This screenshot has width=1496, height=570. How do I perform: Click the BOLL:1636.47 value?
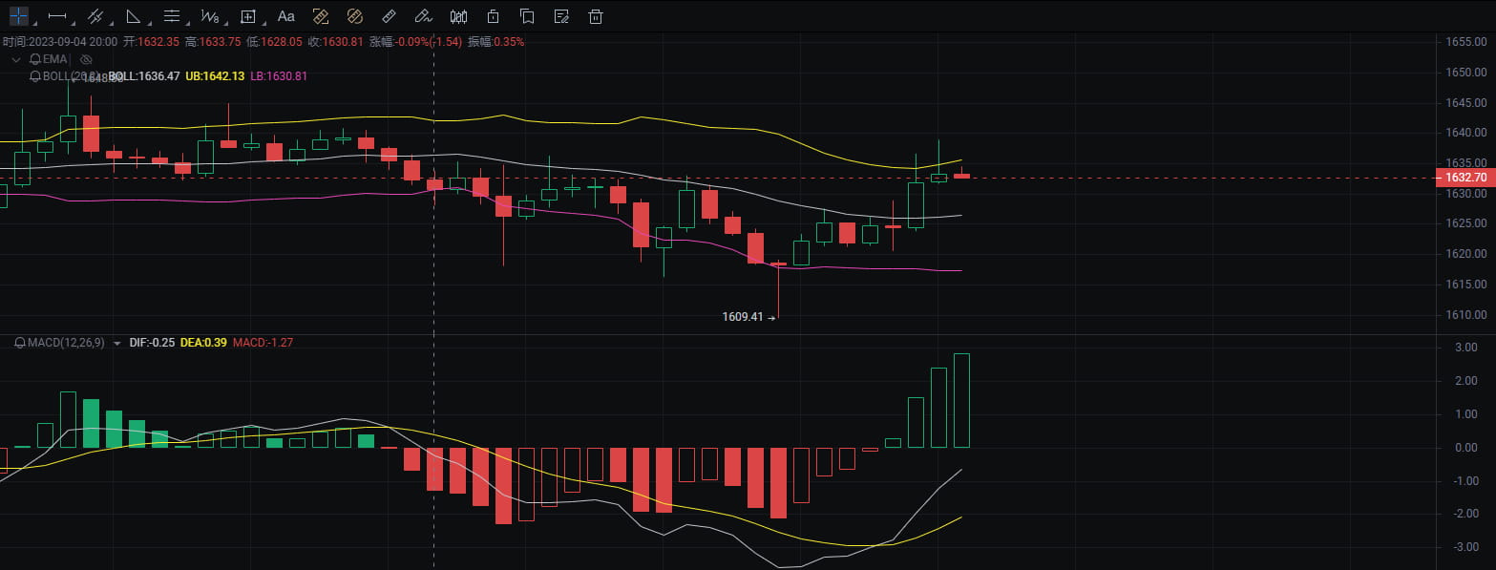144,75
